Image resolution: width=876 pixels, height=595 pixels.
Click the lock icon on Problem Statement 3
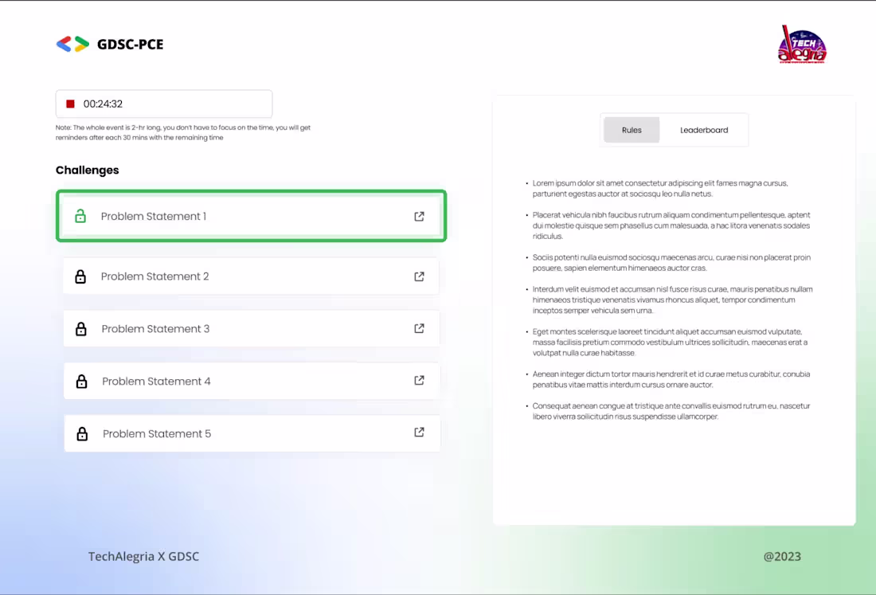81,329
